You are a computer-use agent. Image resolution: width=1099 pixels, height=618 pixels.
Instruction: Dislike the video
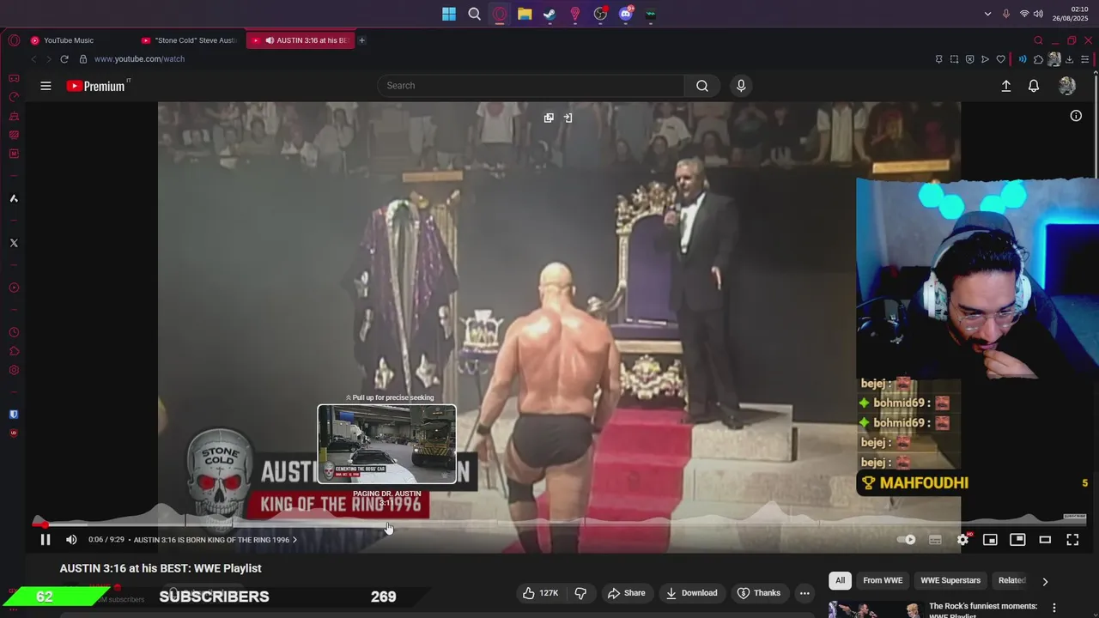click(580, 593)
